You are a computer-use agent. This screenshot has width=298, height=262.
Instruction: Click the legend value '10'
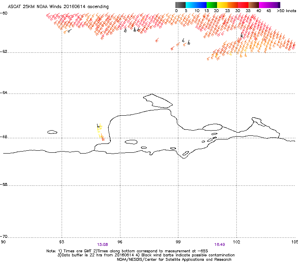coord(197,11)
